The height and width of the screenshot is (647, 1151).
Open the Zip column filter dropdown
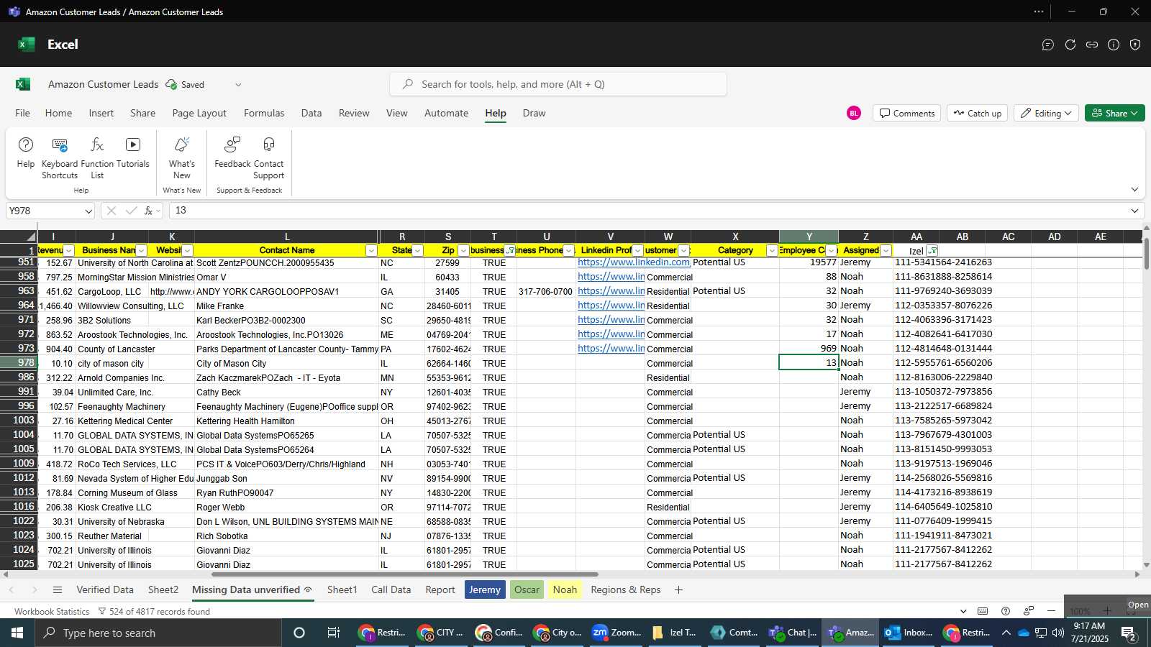coord(463,251)
